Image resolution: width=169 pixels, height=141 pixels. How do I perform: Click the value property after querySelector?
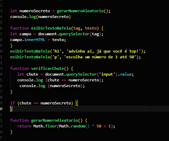[126, 74]
